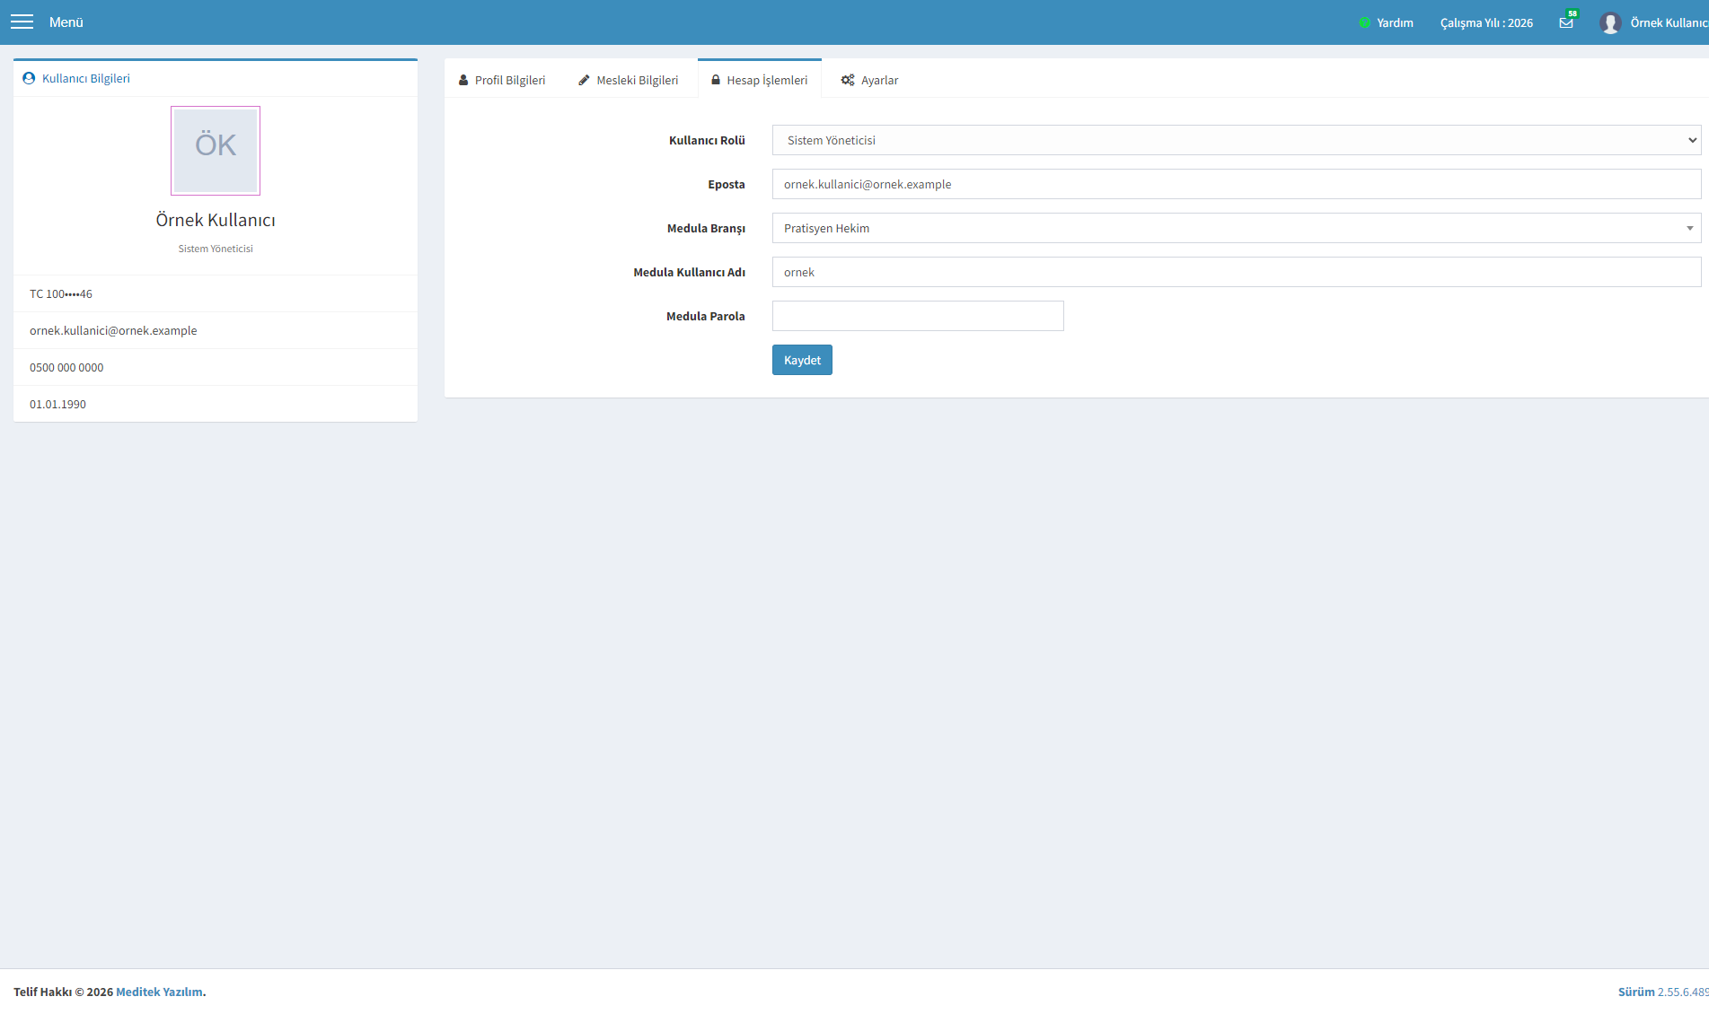
Task: Open the Meditek Yazılım link
Action: tap(159, 992)
